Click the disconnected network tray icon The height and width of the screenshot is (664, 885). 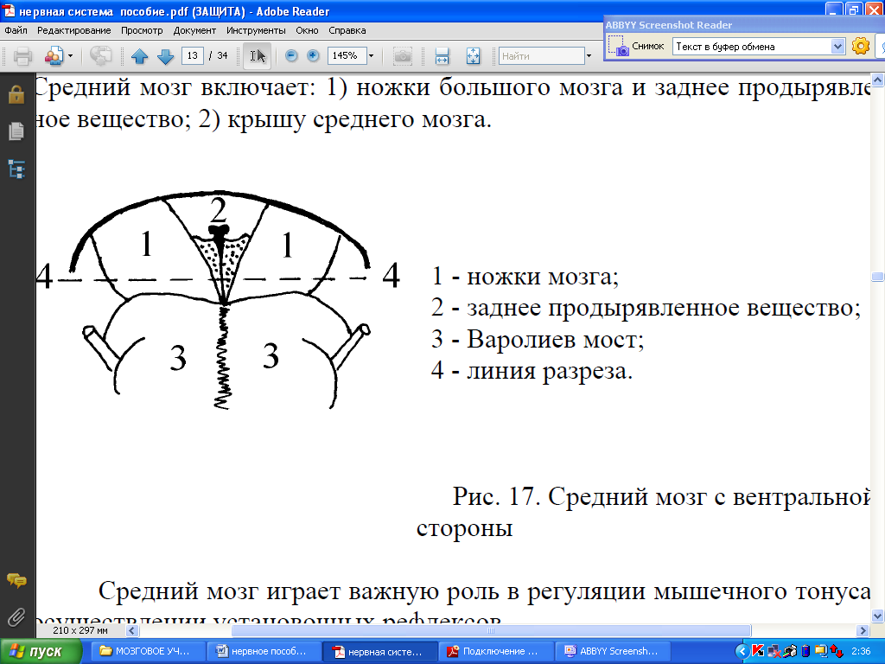(x=774, y=652)
